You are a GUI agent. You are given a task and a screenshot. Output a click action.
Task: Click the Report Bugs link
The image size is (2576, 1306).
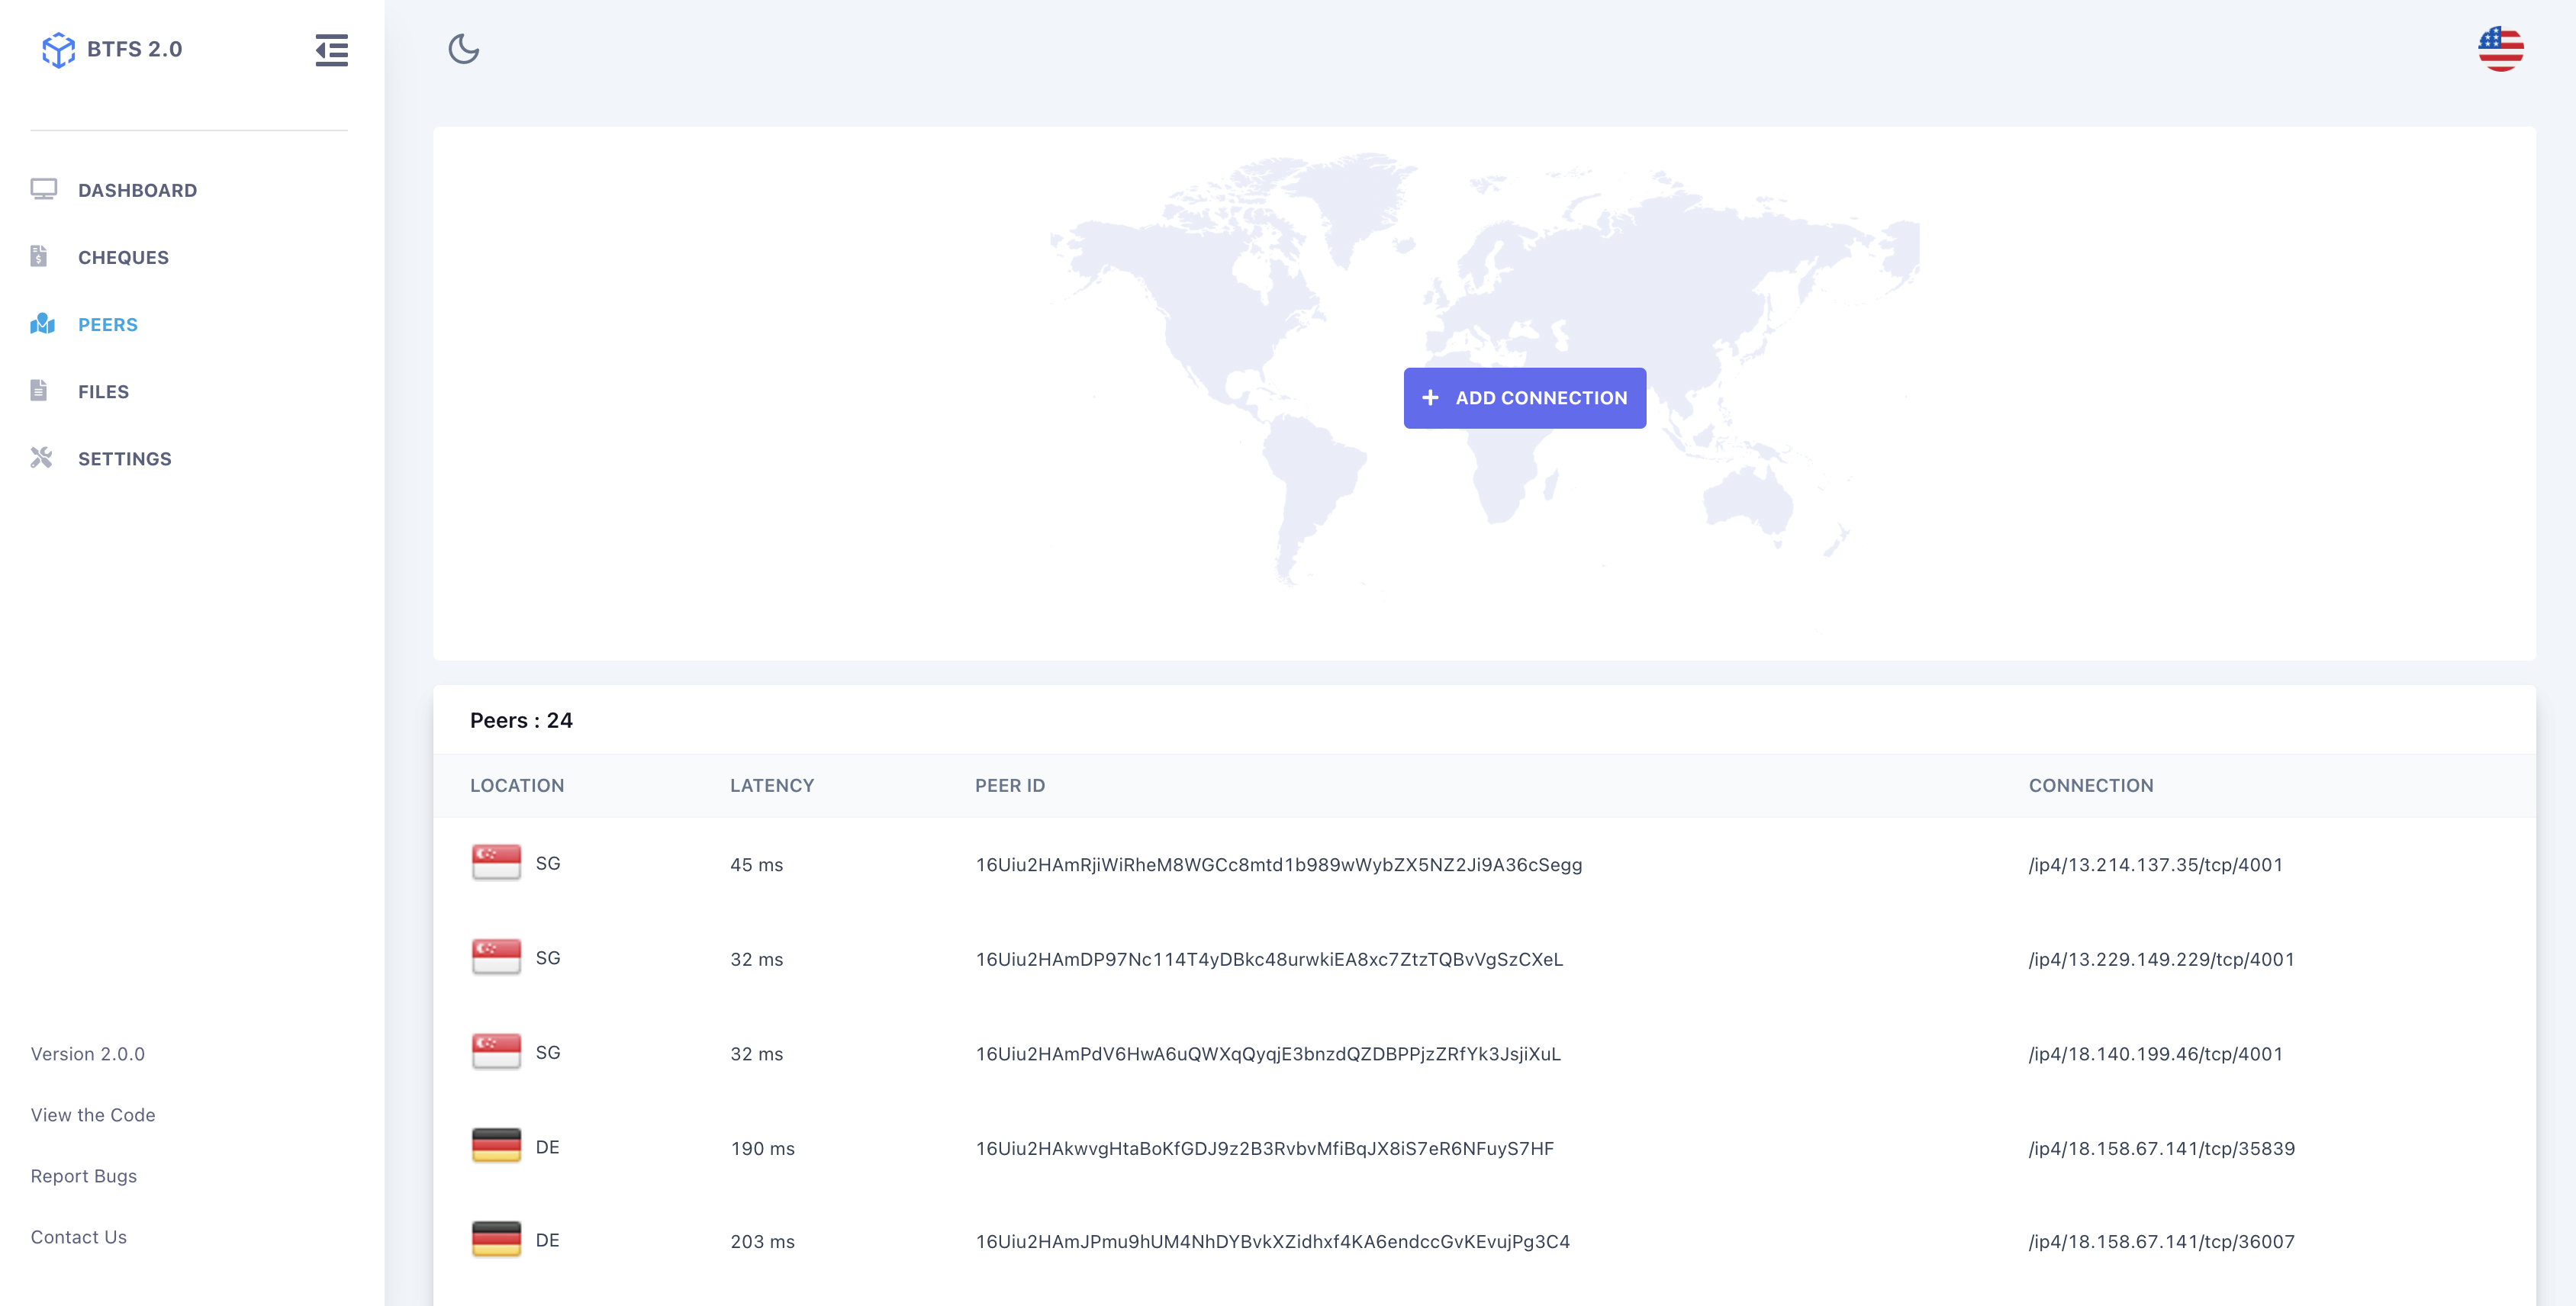(84, 1175)
